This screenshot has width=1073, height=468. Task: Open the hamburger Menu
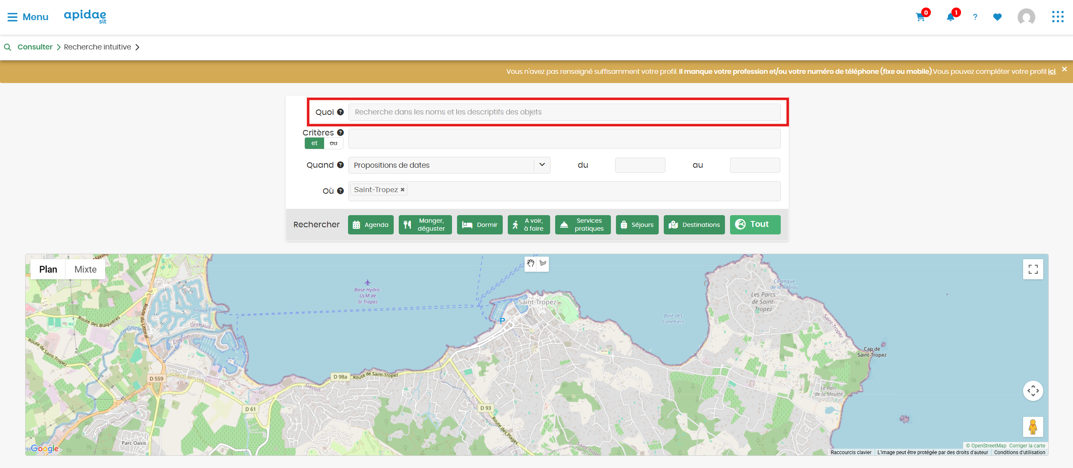[28, 17]
